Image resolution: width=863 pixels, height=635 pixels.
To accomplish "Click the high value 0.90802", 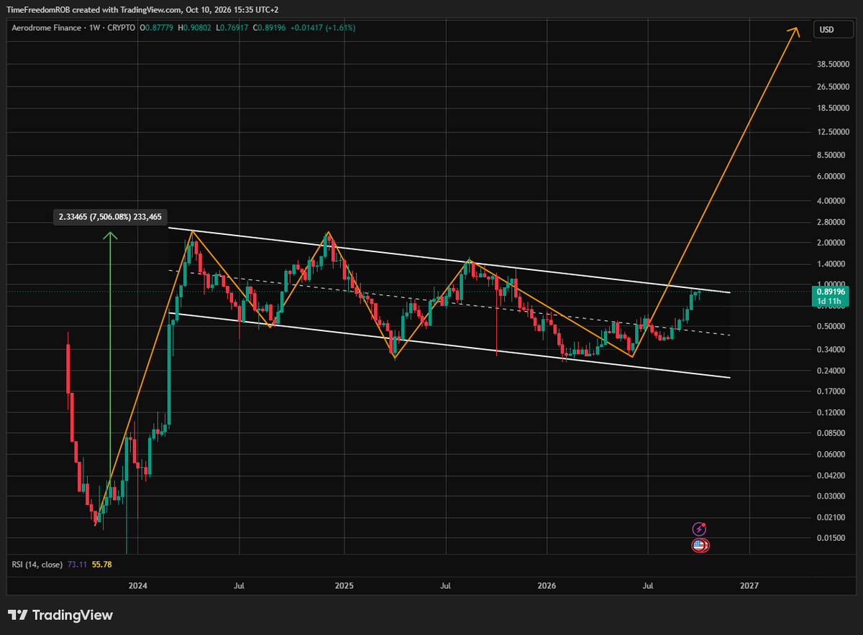I will click(x=198, y=28).
